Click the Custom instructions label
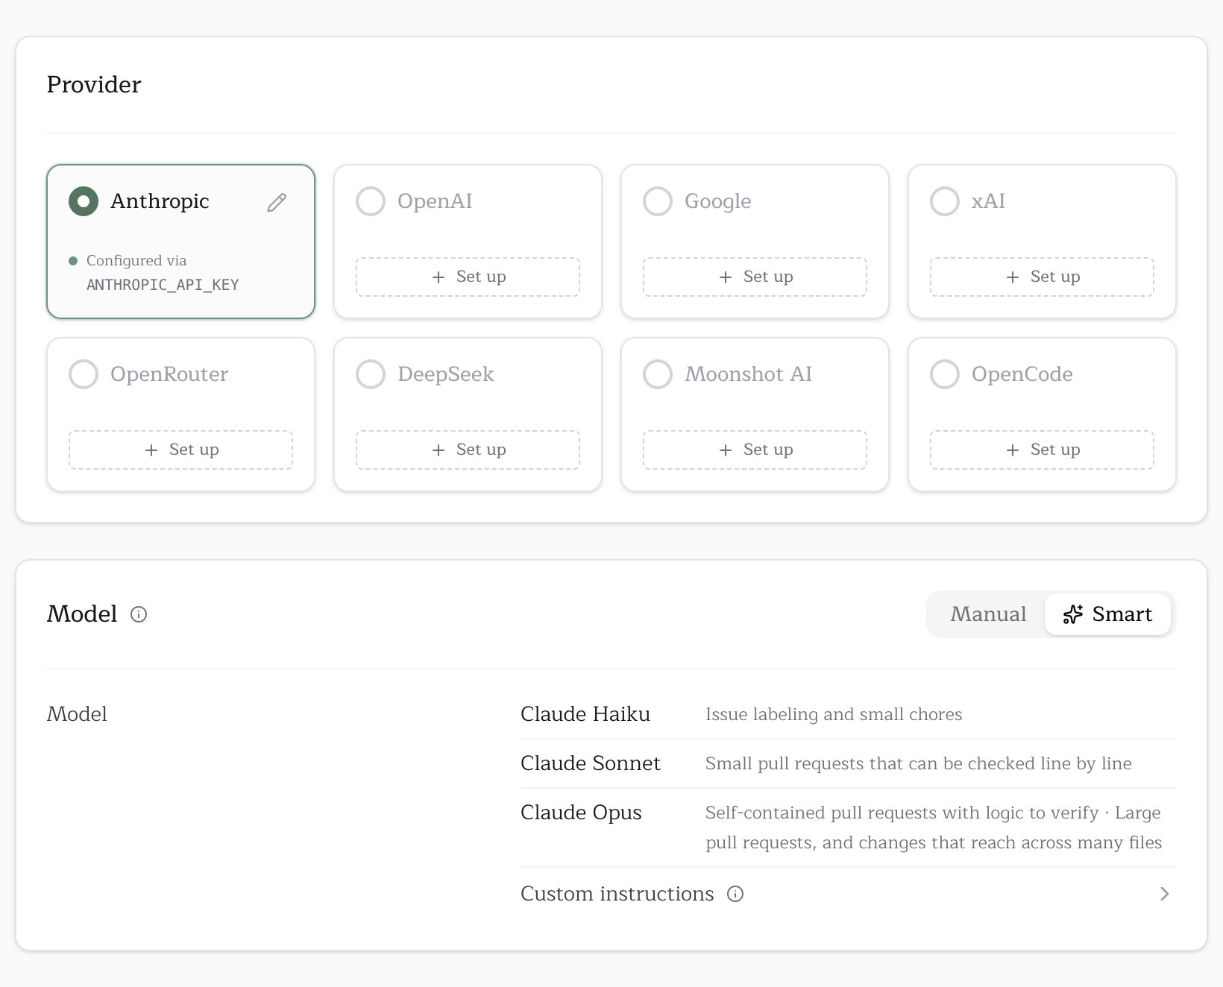 617,894
